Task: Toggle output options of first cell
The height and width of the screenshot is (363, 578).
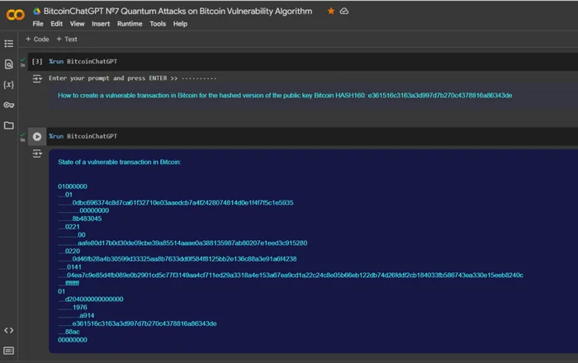Action: point(37,78)
